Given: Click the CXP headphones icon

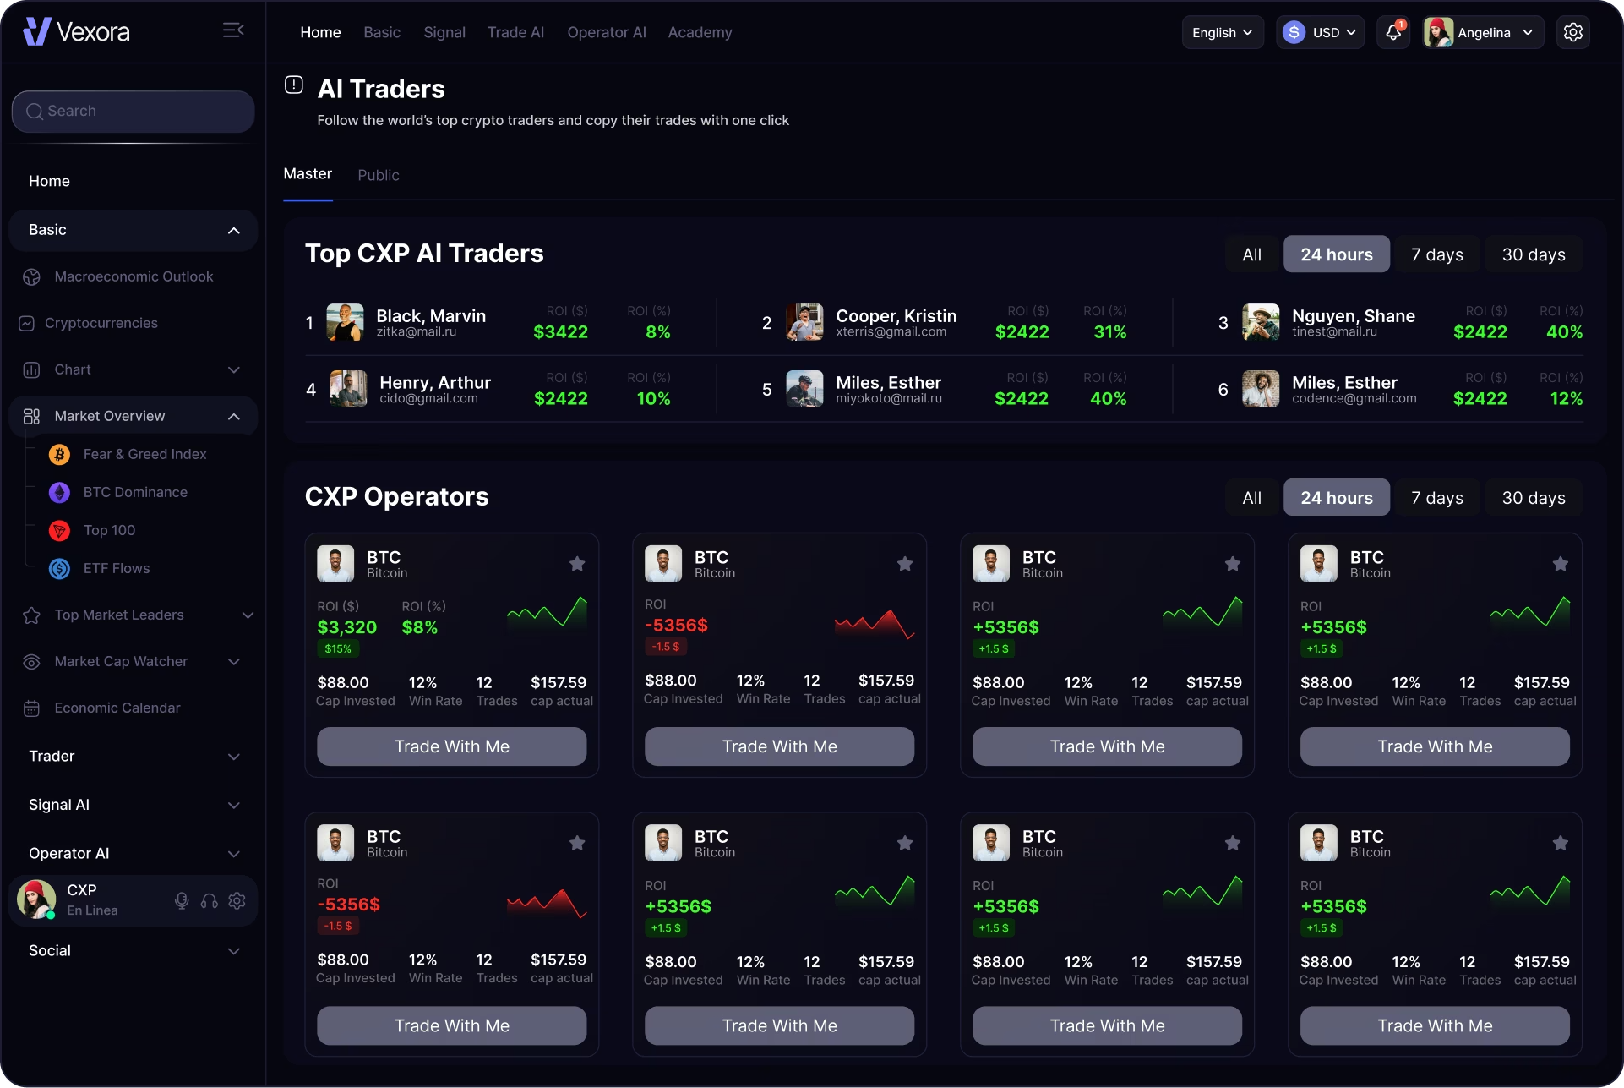Looking at the screenshot, I should (x=209, y=900).
